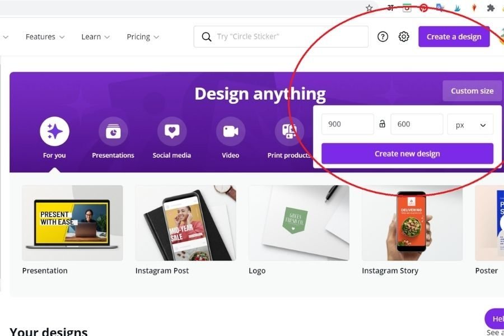The height and width of the screenshot is (336, 504).
Task: Expand the Features menu
Action: click(x=45, y=37)
